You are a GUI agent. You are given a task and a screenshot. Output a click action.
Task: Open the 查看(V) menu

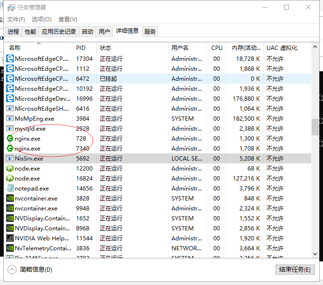(x=68, y=19)
